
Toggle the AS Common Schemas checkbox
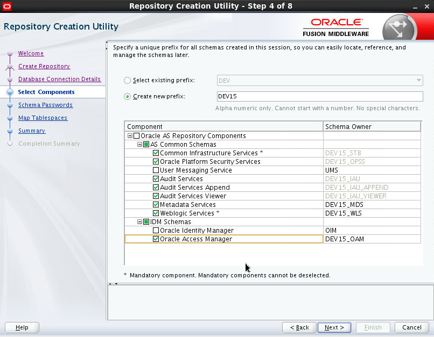click(x=146, y=144)
